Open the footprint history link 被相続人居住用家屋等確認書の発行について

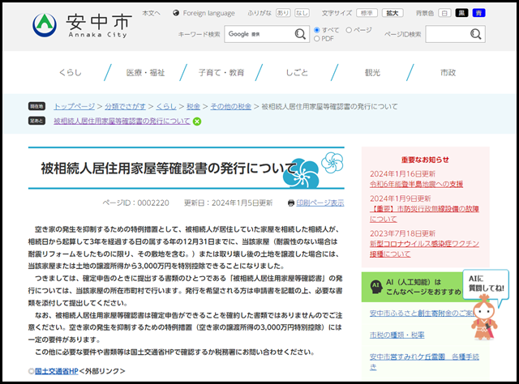click(x=122, y=121)
